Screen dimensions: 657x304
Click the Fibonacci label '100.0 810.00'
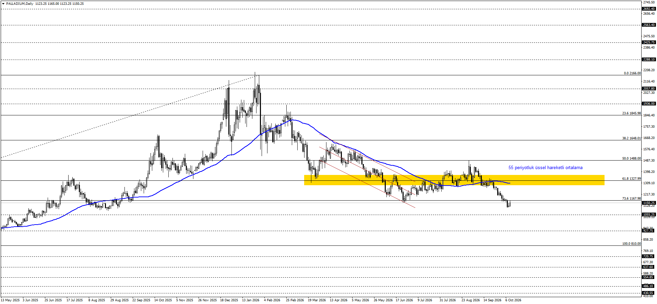(x=632, y=244)
